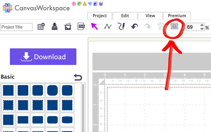Screen dimensions: 211x132
Task: Switch to the View tab
Action: [x=150, y=16]
